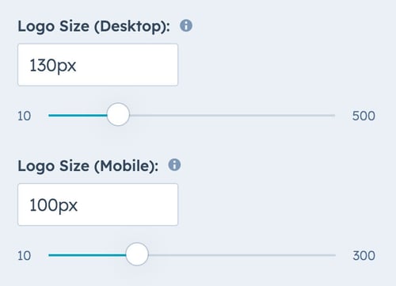Click the Logo Size (Mobile) label text
This screenshot has width=396, height=286.
(88, 166)
